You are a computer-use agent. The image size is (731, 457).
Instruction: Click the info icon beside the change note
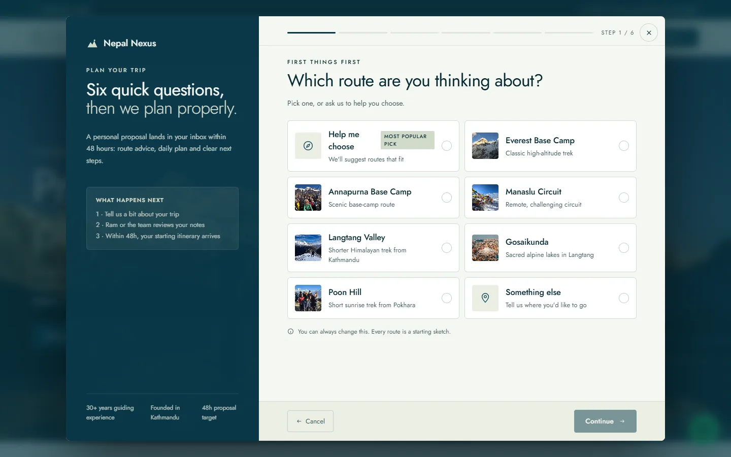[290, 332]
